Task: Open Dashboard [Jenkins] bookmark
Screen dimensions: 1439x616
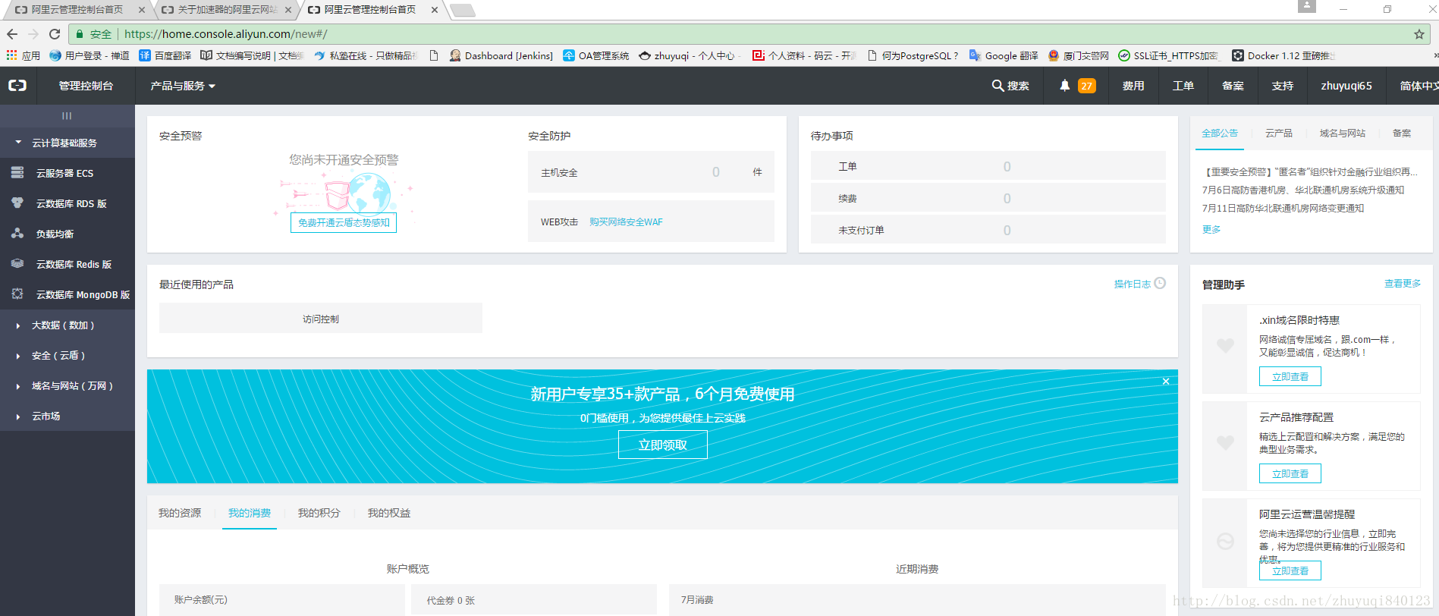Action: click(501, 55)
